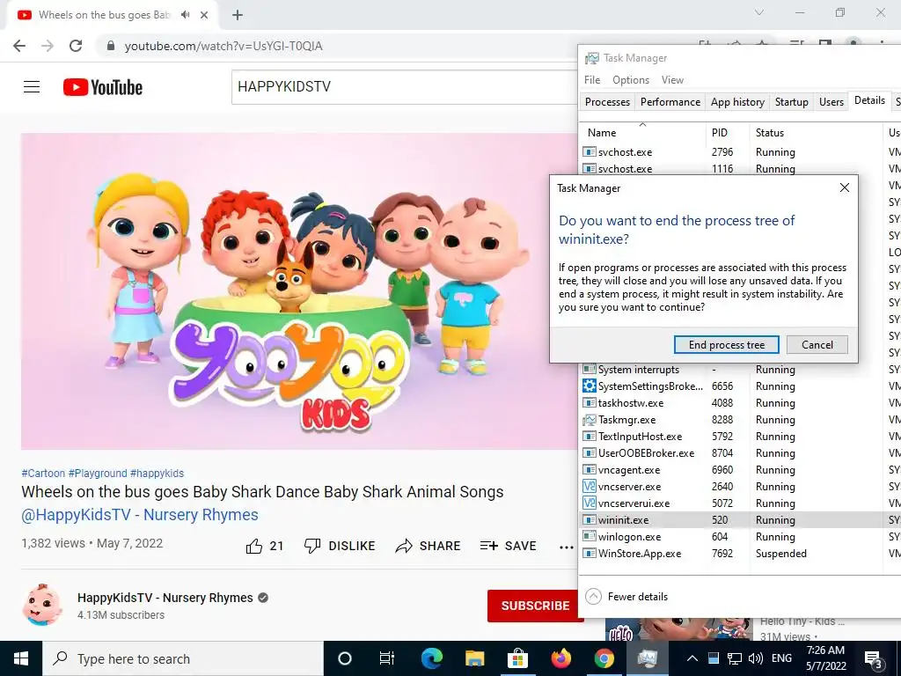Image resolution: width=901 pixels, height=676 pixels.
Task: Reload the YouTube page
Action: (x=76, y=46)
